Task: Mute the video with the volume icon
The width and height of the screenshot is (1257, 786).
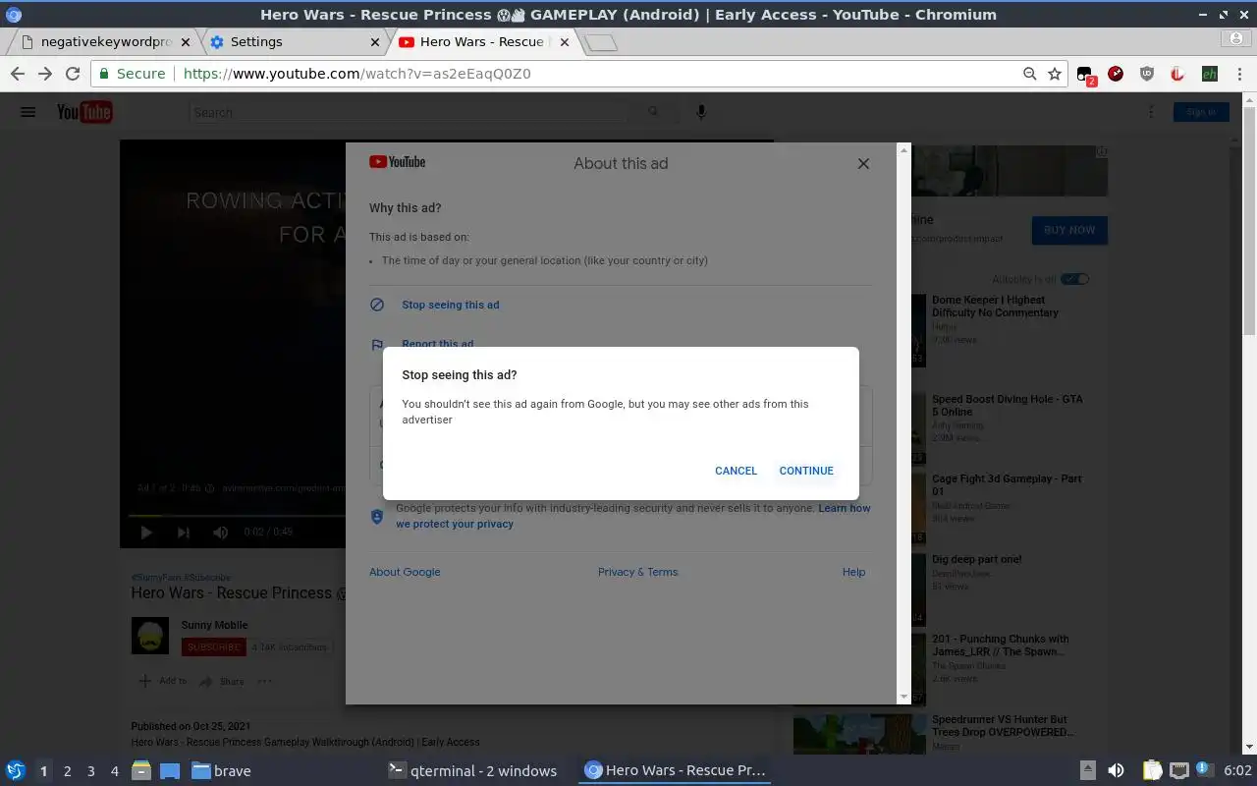Action: pyautogui.click(x=221, y=533)
